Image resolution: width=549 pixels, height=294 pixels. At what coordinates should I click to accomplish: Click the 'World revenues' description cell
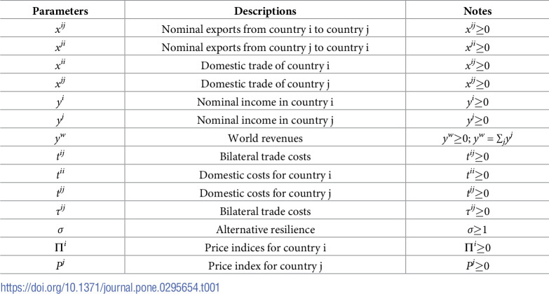click(x=265, y=139)
